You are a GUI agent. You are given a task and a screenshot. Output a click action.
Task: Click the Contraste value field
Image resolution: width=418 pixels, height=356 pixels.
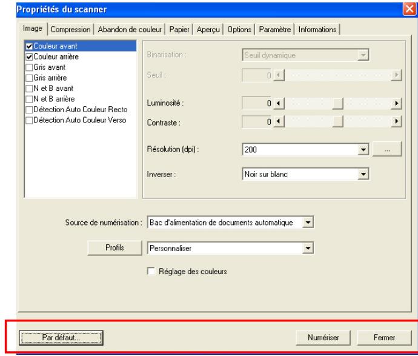(256, 122)
